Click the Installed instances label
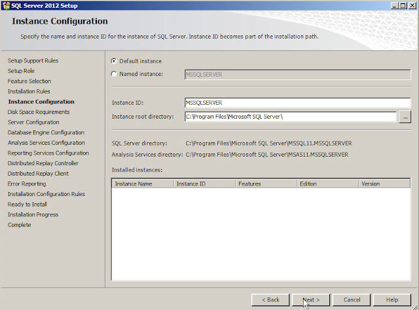Image resolution: width=419 pixels, height=310 pixels. click(137, 170)
